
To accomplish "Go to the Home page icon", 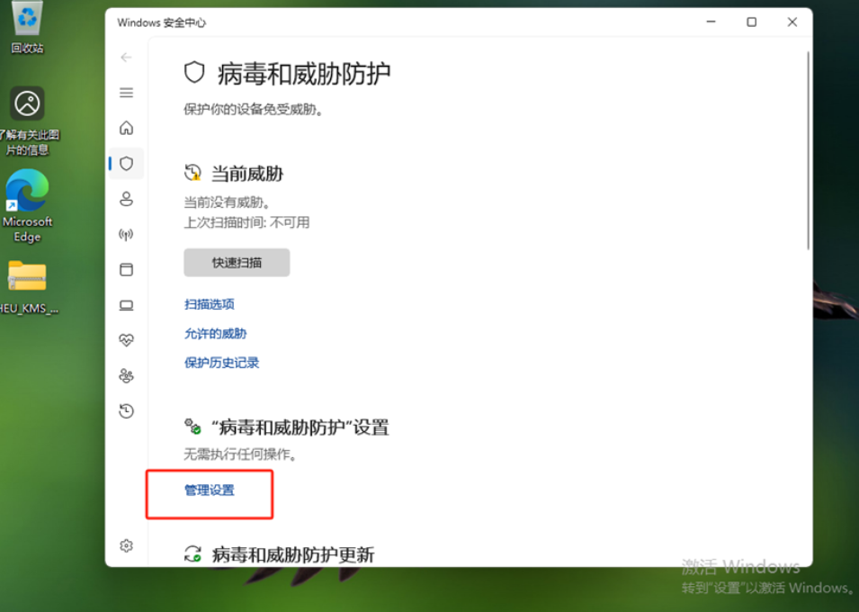I will (126, 128).
